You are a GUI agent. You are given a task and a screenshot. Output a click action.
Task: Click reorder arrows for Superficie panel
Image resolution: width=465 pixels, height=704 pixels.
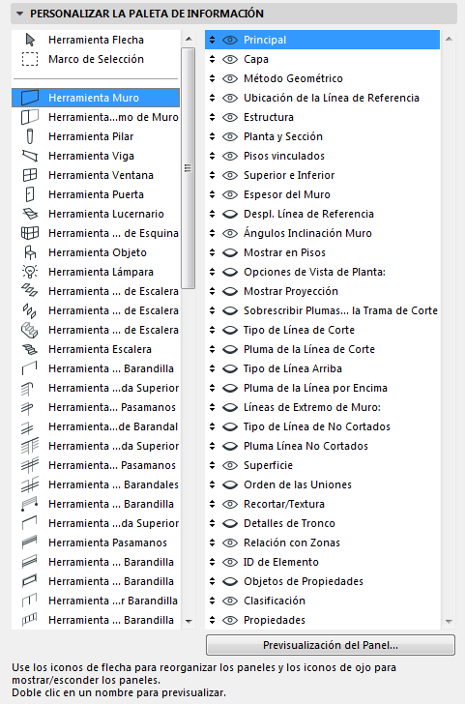tap(213, 465)
